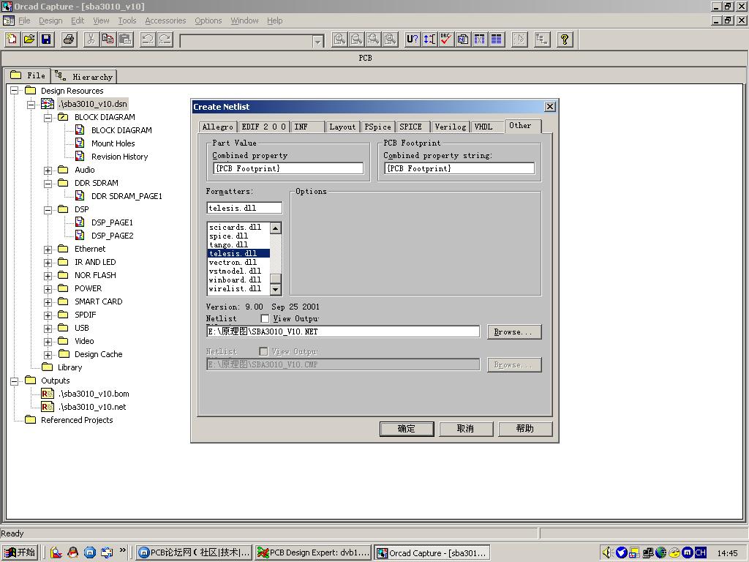Viewport: 749px width, 562px height.
Task: Click the Create Netlist toolbar icon
Action: [463, 40]
